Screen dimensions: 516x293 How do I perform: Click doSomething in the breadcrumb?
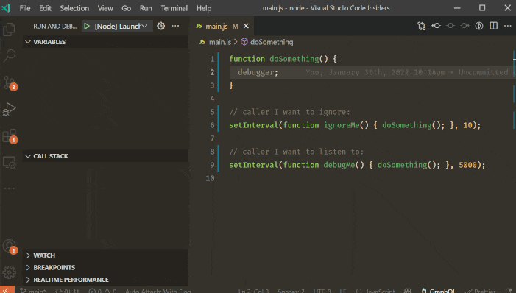[272, 42]
